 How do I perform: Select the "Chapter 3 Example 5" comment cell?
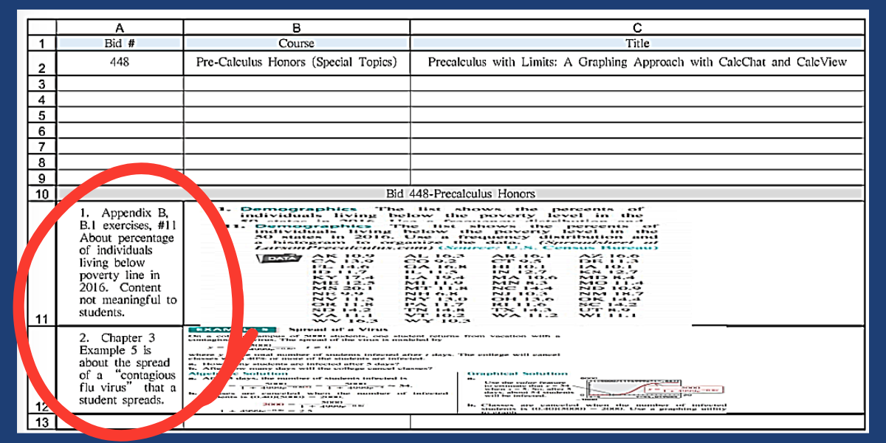pos(120,371)
